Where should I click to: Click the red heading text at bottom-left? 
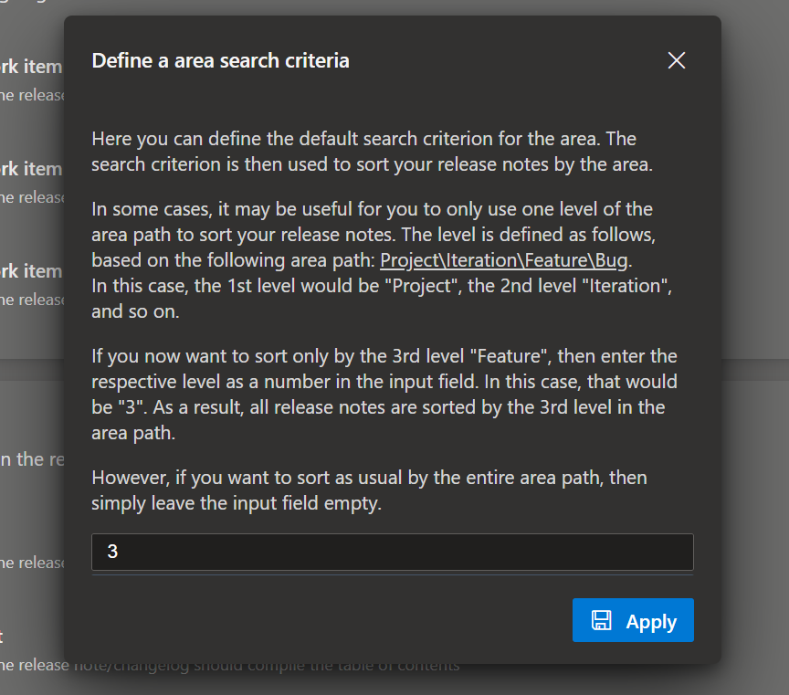[x=2, y=637]
